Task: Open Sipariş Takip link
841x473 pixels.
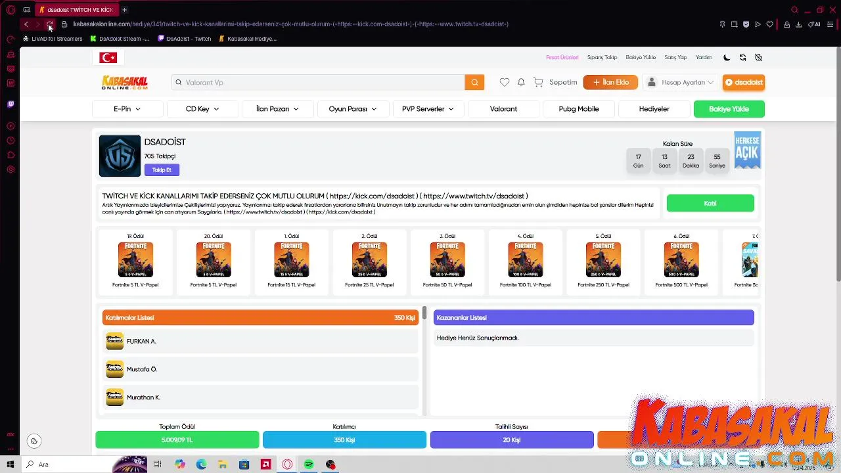Action: click(x=602, y=57)
